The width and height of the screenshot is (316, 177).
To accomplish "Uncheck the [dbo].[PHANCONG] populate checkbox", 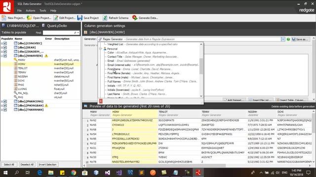I will coord(5,101).
